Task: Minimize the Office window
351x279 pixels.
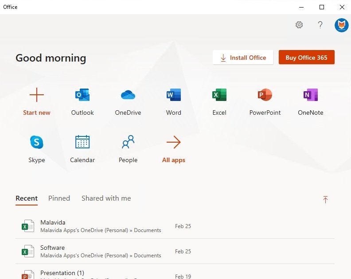Action: coord(301,7)
